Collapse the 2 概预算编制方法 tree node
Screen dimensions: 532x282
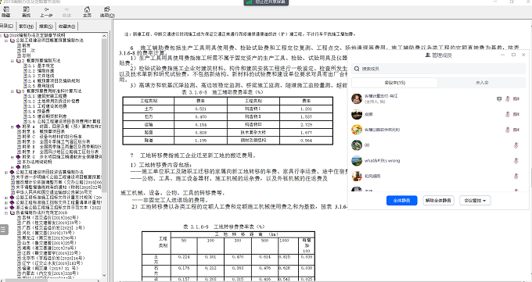click(x=13, y=61)
